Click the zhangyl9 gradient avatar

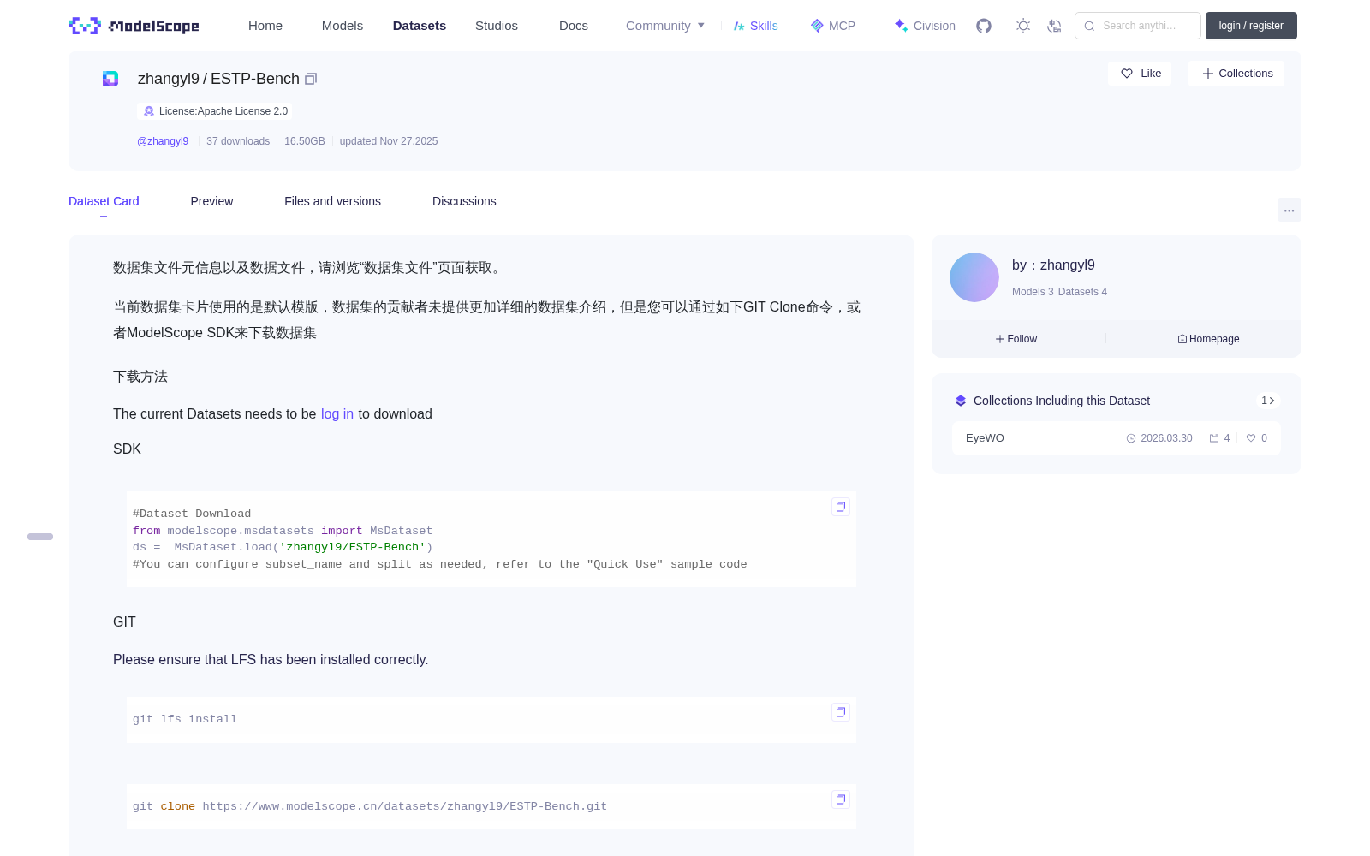(974, 277)
